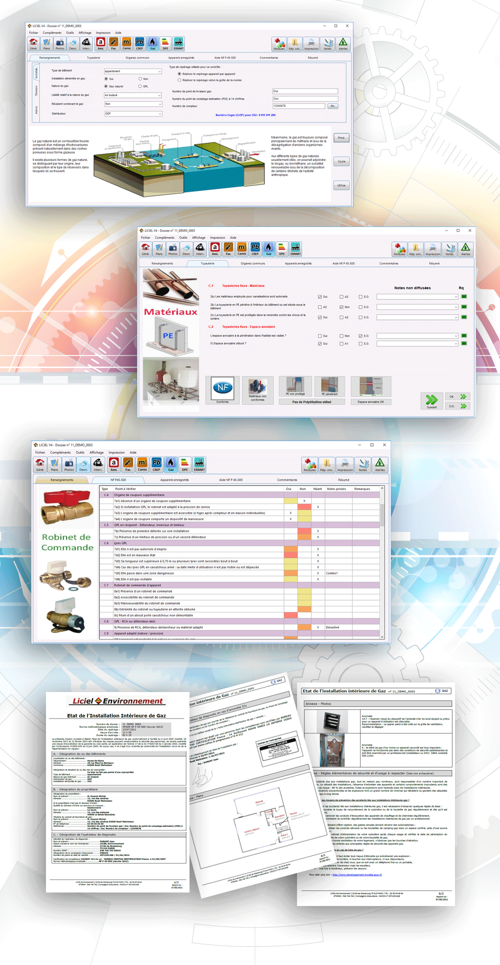Image resolution: width=500 pixels, height=965 pixels.
Task: Click the Suivant button
Action: pos(431,400)
